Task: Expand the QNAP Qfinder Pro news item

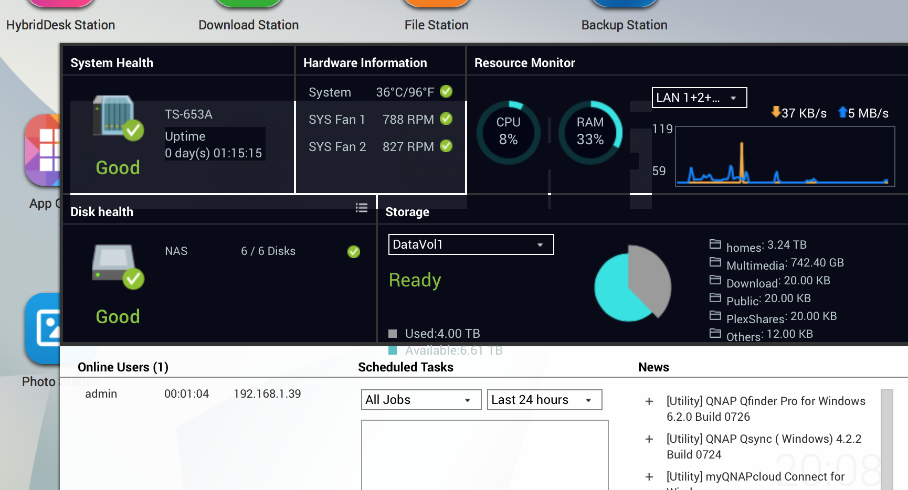Action: pyautogui.click(x=649, y=401)
